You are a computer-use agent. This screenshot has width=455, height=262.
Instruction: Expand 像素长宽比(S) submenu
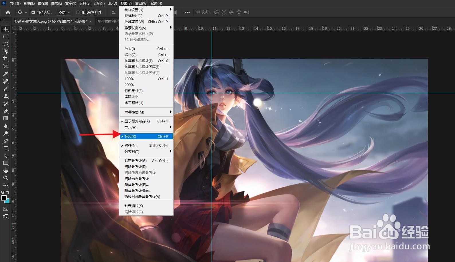point(146,28)
